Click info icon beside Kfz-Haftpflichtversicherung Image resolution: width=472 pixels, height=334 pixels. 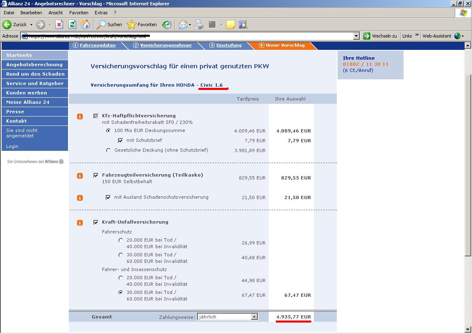pos(80,117)
